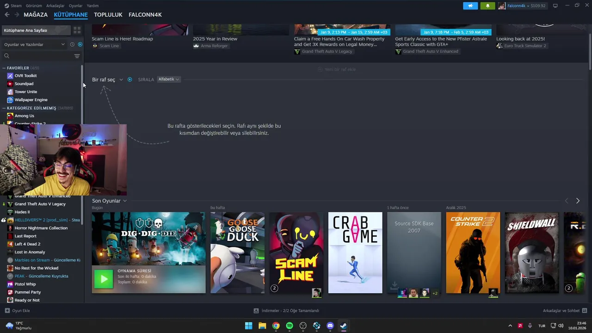Open Windows Start button
592x333 pixels.
tap(248, 326)
